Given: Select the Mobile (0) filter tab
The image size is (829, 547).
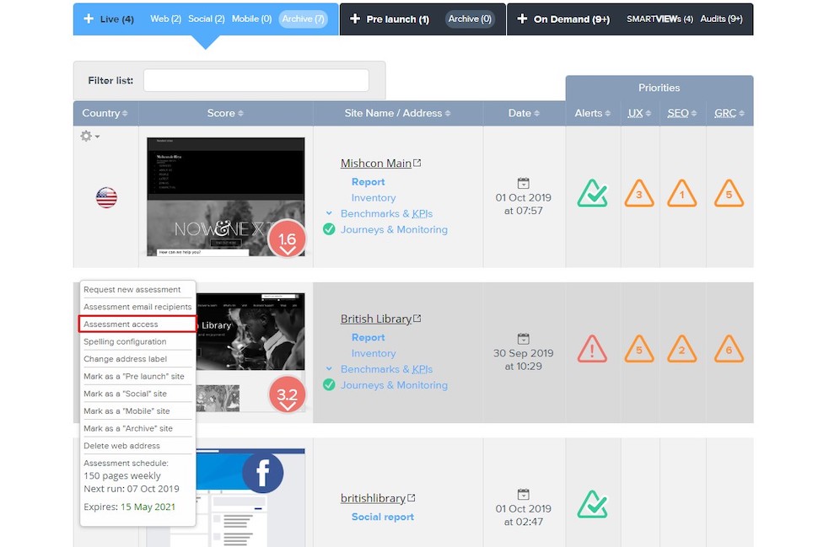Looking at the screenshot, I should point(251,19).
